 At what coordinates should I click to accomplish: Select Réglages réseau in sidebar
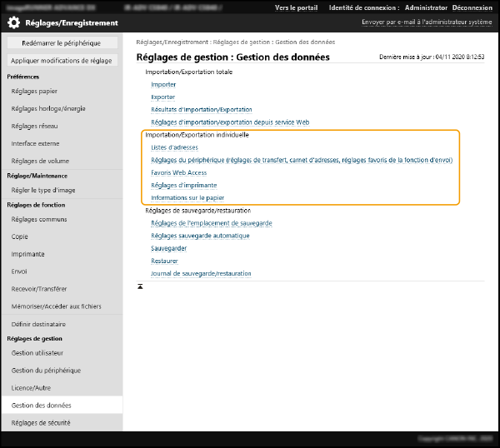click(37, 126)
